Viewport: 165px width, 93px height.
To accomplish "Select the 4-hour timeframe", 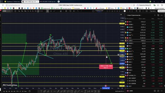I will coord(33,11).
